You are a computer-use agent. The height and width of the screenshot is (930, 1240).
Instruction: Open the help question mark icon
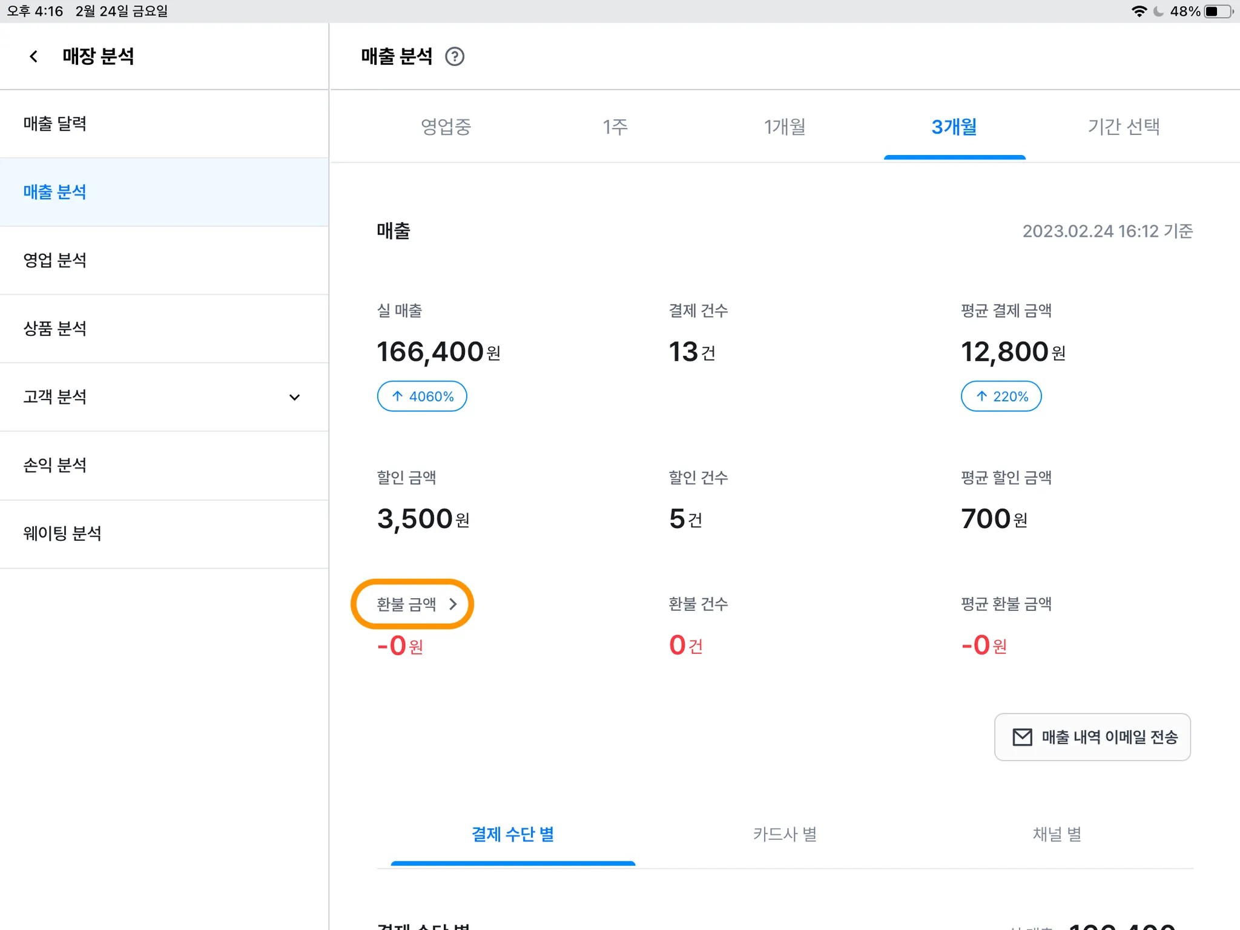[454, 56]
